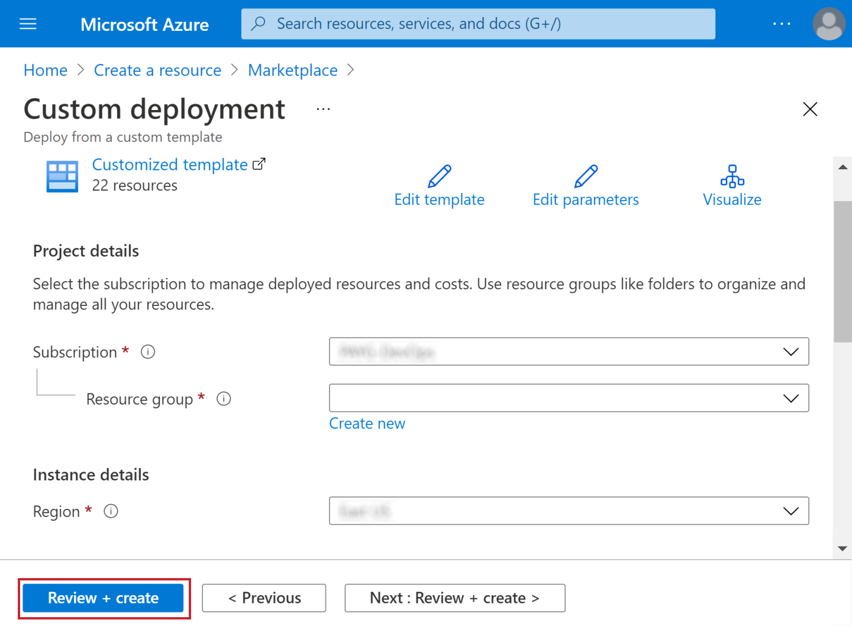This screenshot has width=852, height=626.
Task: Open more options next to Custom deployment
Action: (323, 109)
